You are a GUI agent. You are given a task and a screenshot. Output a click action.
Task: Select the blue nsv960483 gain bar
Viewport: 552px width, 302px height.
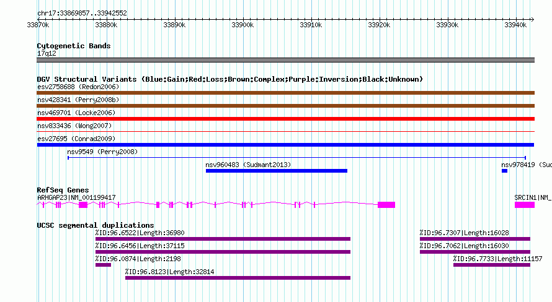277,171
